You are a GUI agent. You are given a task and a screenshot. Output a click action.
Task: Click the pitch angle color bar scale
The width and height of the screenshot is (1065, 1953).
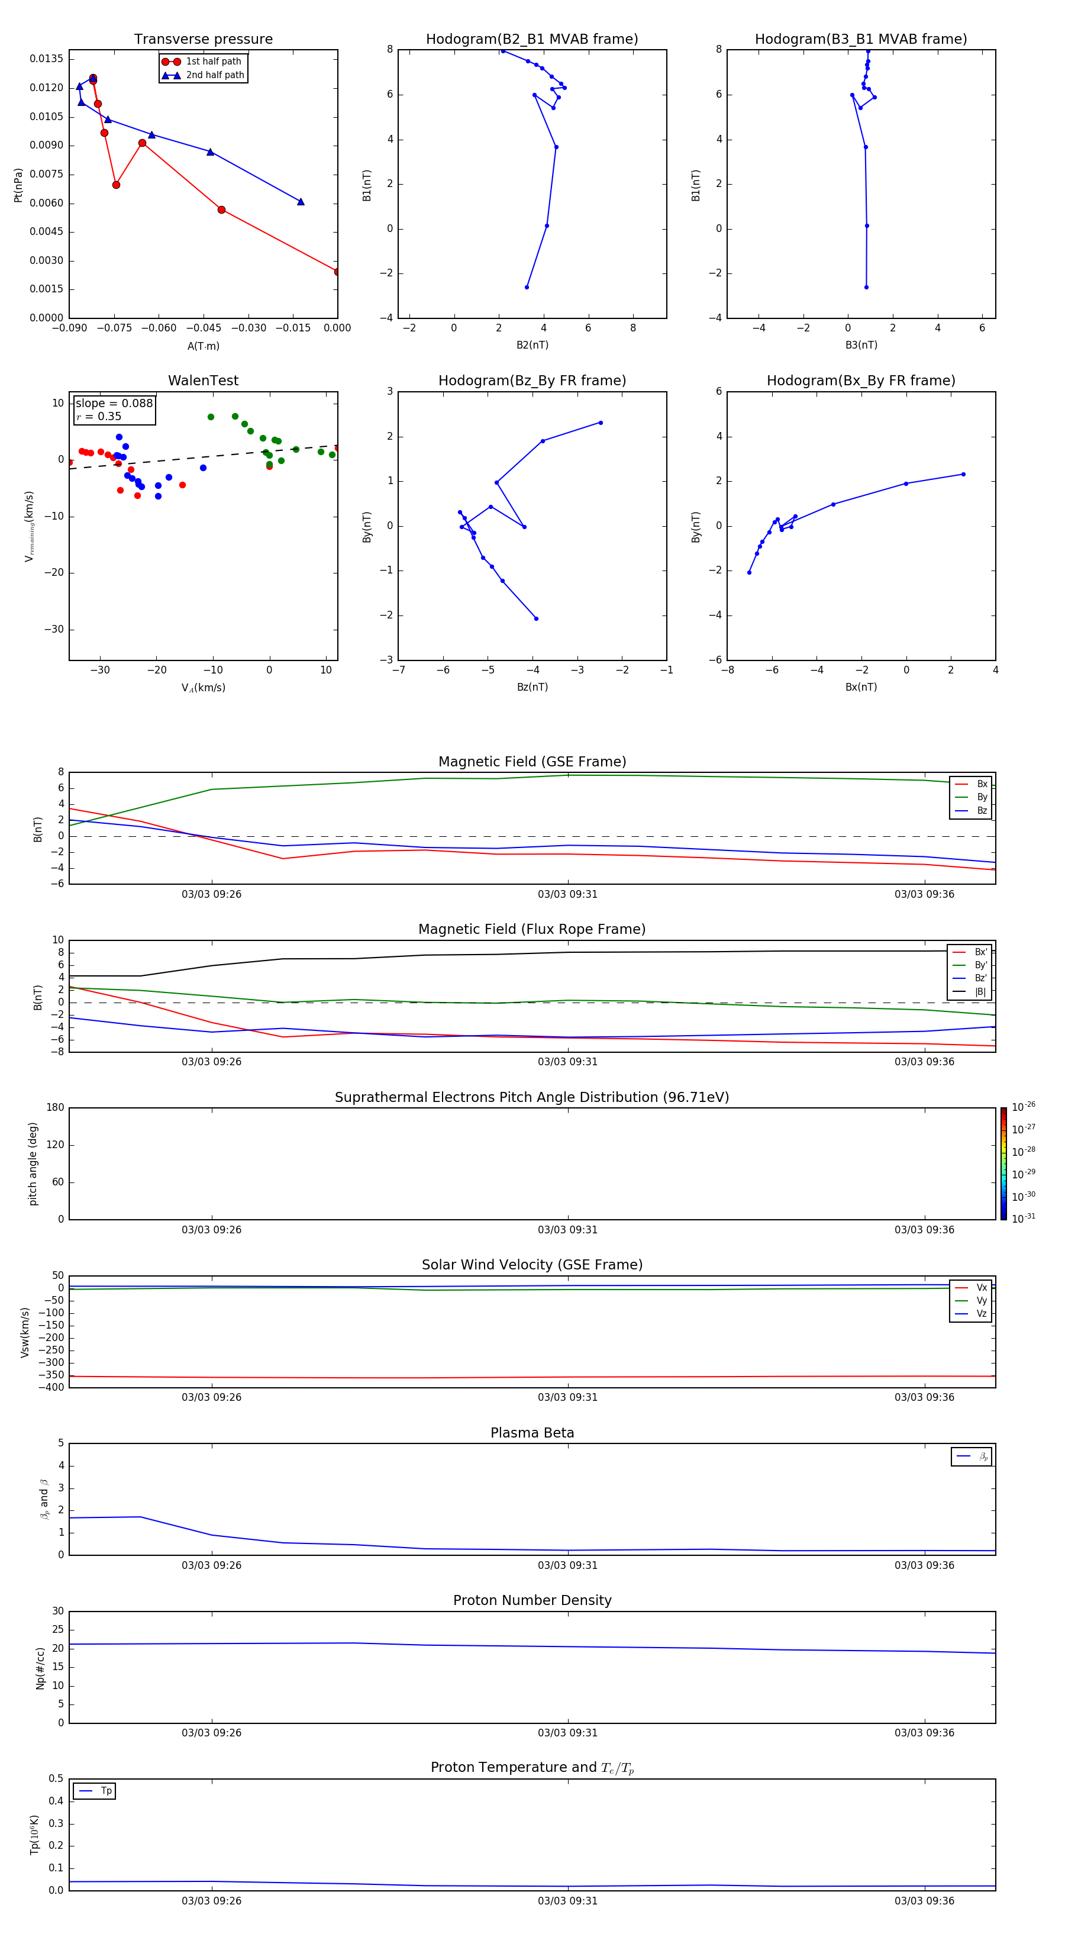point(1003,1164)
